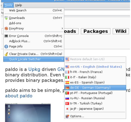Screen dimensions: 131x122
Task: Open the paldo desktop screenshot thumbnail
Action: tap(28, 112)
